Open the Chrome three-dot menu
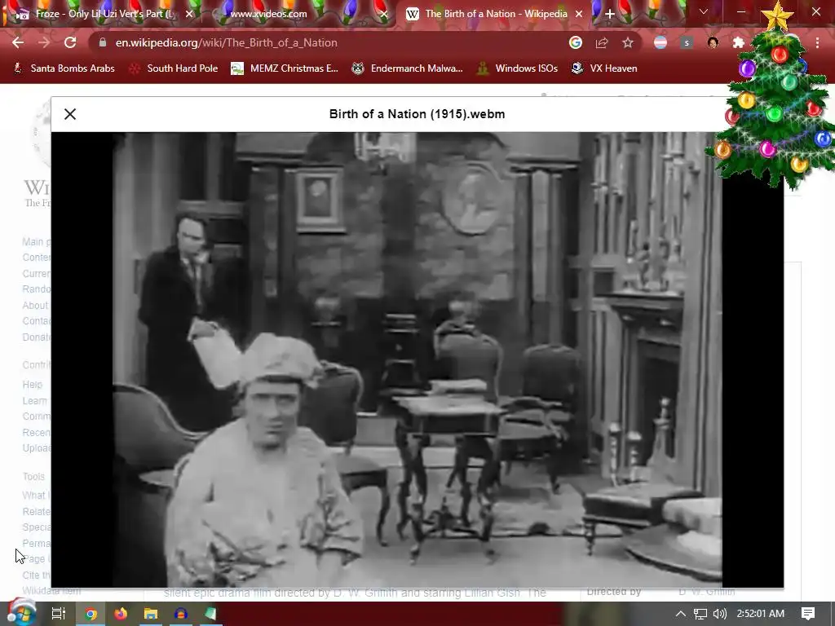The width and height of the screenshot is (835, 626). pos(817,42)
